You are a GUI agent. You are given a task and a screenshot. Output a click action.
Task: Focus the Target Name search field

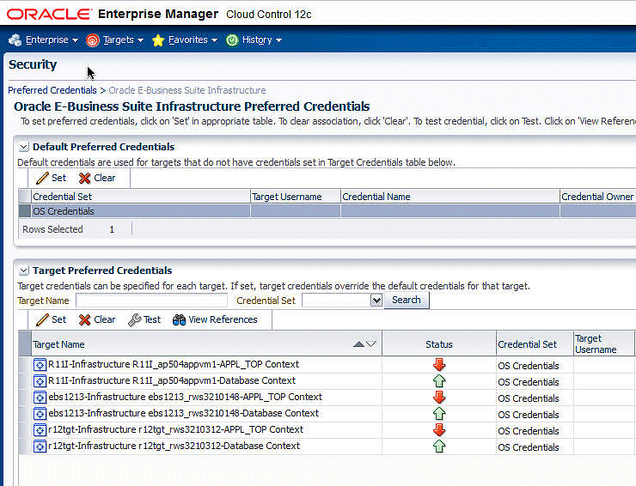pyautogui.click(x=152, y=301)
